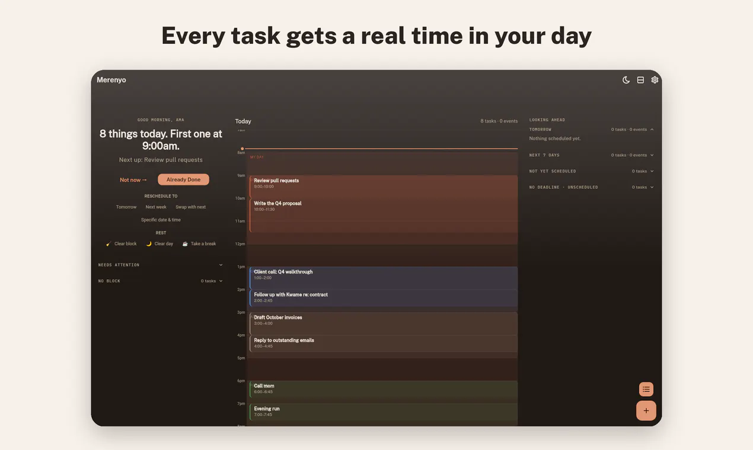Open the task list floating button
Viewport: 753px width, 450px height.
pyautogui.click(x=646, y=389)
